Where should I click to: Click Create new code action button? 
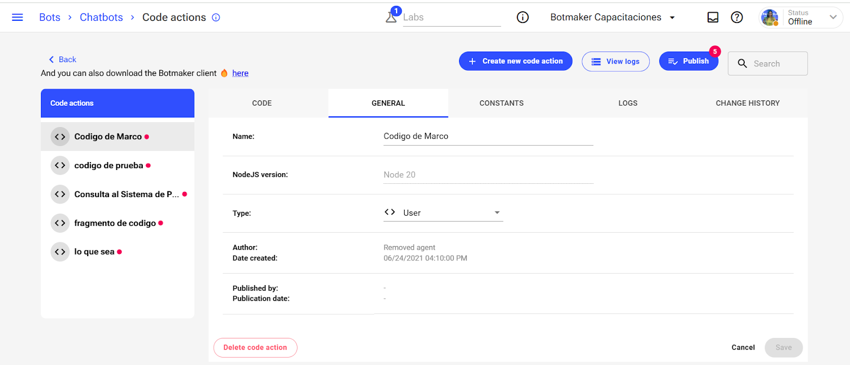click(515, 61)
